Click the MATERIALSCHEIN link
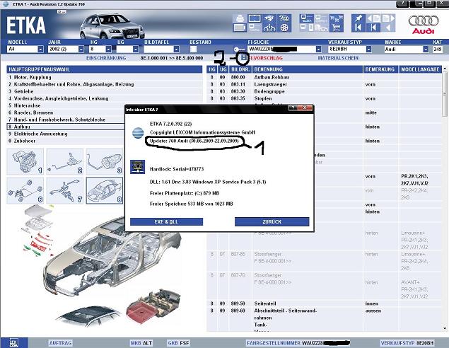The height and width of the screenshot is (348, 449). tap(338, 58)
